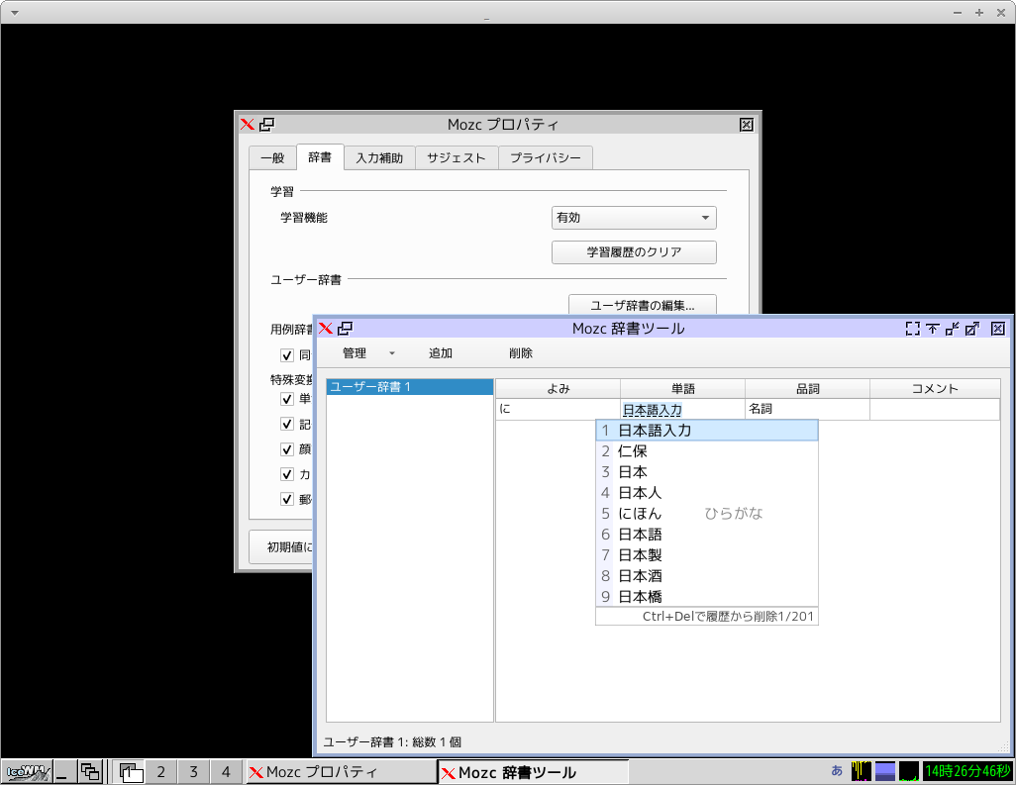
Task: Switch to the プライバシー tab
Action: pyautogui.click(x=546, y=158)
